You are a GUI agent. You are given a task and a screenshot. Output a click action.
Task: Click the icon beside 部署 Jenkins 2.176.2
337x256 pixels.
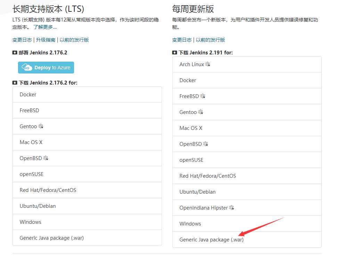pos(15,53)
